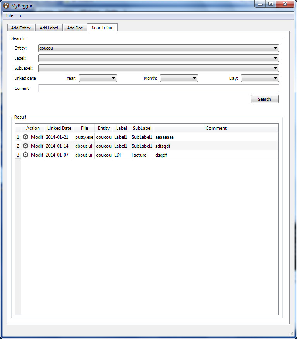Click the coucou entity cell in row 1
The image size is (297, 339).
[x=104, y=137]
